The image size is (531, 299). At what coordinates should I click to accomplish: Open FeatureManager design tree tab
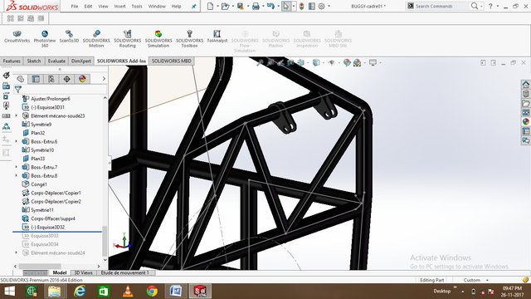(20, 79)
